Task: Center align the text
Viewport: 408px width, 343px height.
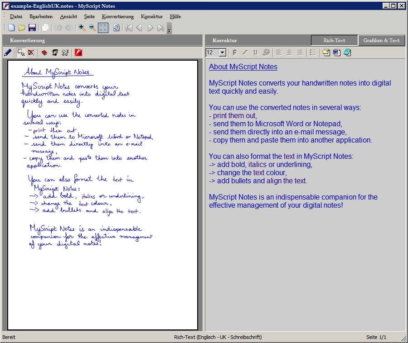Action: point(290,52)
